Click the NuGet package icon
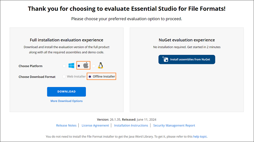The image size is (254, 142). tap(165, 59)
